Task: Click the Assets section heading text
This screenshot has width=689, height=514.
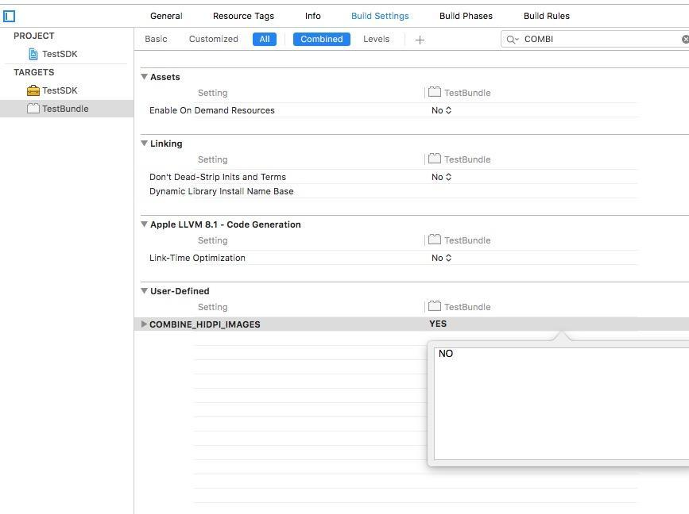Action: click(165, 77)
